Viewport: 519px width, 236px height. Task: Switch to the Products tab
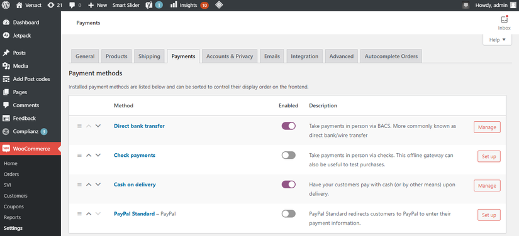pyautogui.click(x=116, y=56)
